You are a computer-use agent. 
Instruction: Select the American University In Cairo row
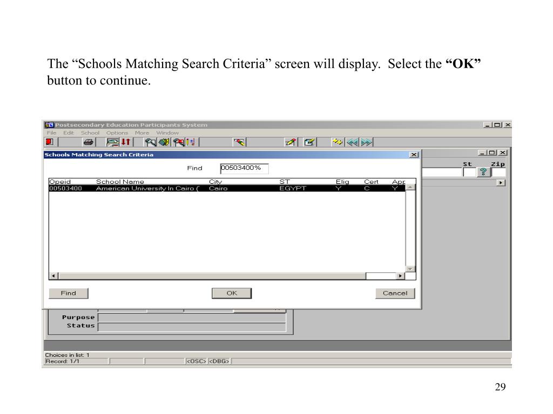click(227, 188)
